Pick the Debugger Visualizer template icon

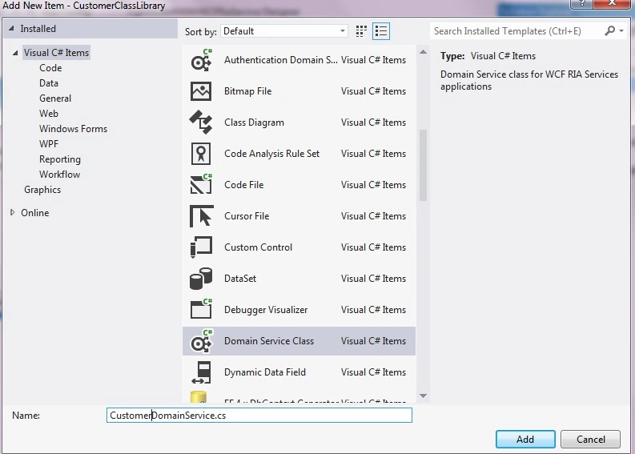[x=201, y=309]
